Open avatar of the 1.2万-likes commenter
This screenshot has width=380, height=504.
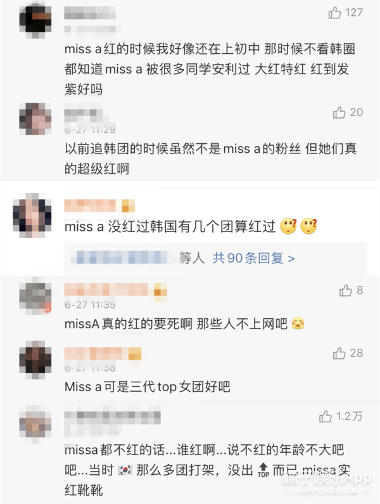(x=35, y=424)
